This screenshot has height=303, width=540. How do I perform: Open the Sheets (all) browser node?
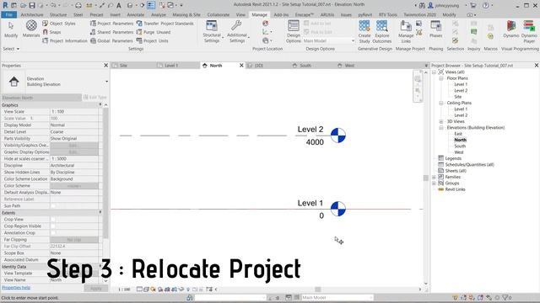[456, 171]
